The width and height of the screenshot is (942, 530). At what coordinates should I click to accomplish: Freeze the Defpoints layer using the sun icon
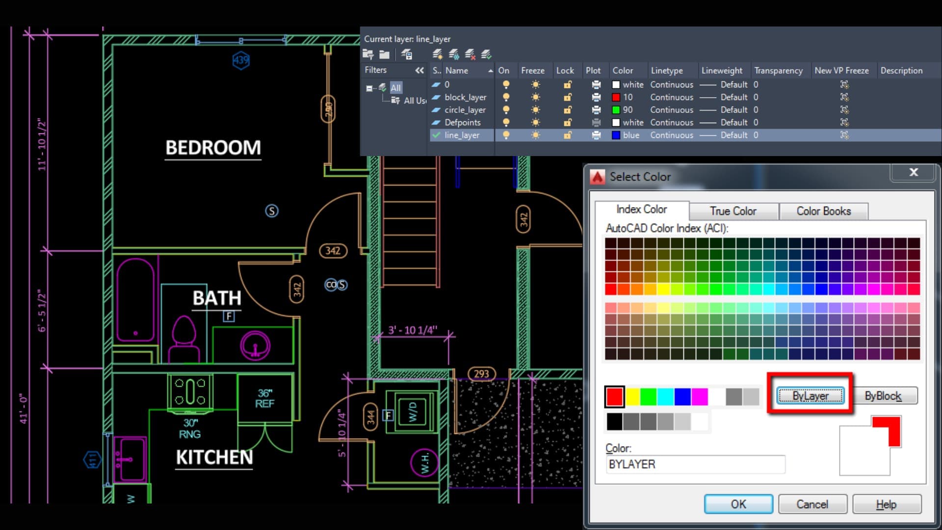coord(536,122)
